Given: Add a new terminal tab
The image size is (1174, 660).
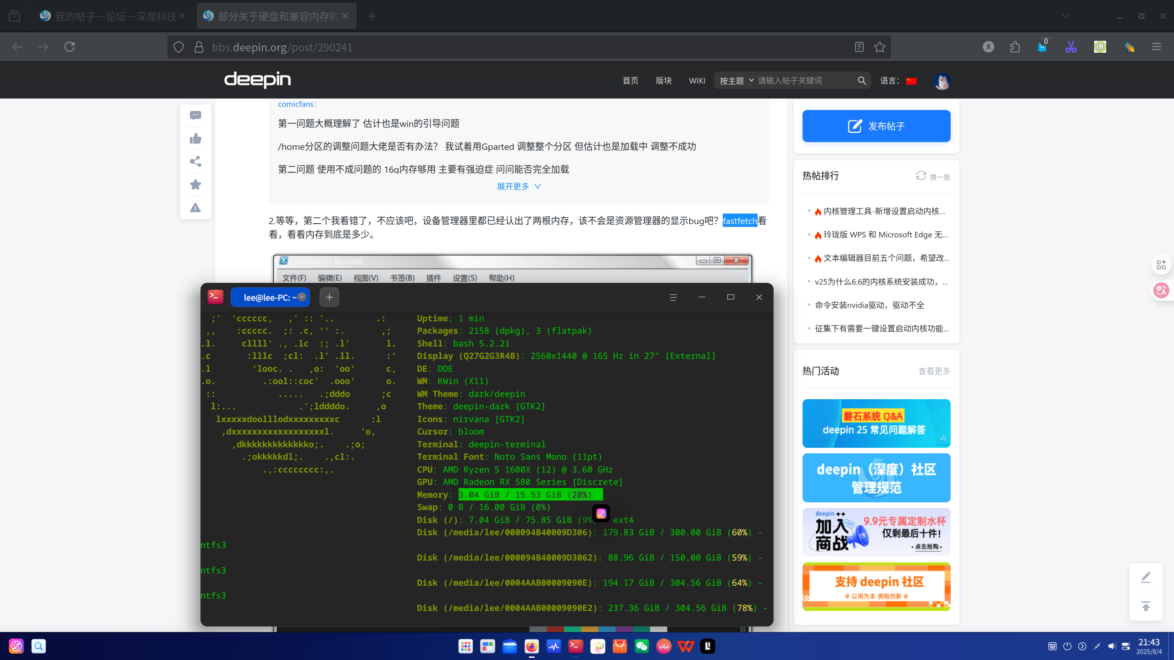Looking at the screenshot, I should coord(329,297).
